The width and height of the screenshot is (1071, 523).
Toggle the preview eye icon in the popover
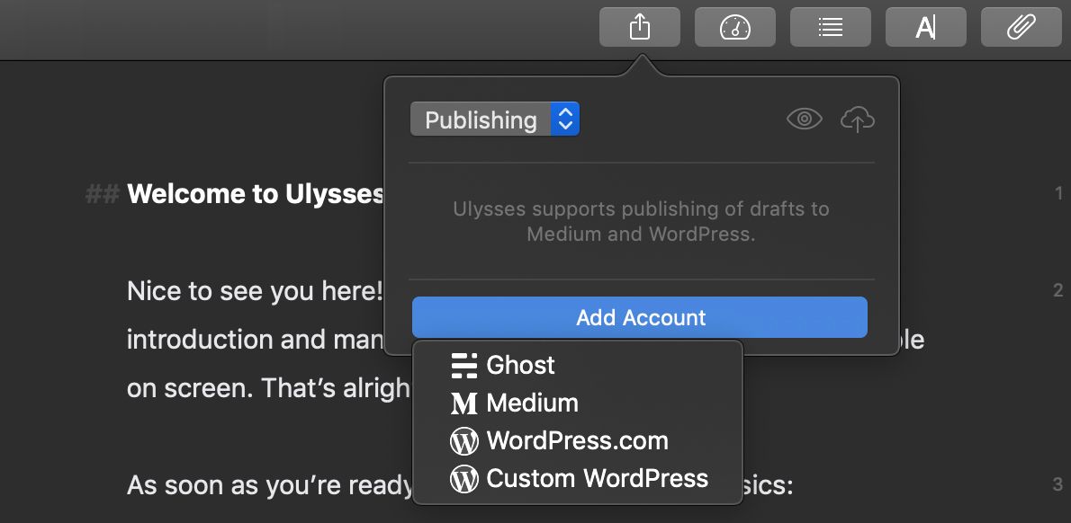point(804,119)
